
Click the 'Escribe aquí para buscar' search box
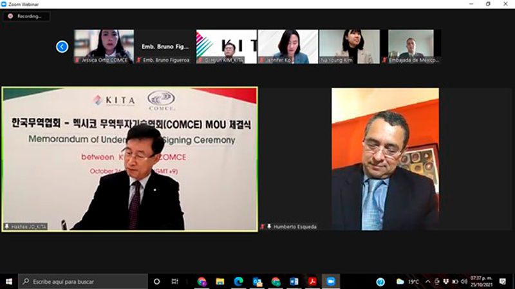83,281
